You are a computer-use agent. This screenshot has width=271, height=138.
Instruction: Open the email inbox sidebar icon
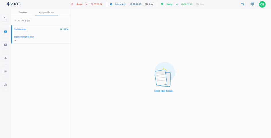point(5,31)
